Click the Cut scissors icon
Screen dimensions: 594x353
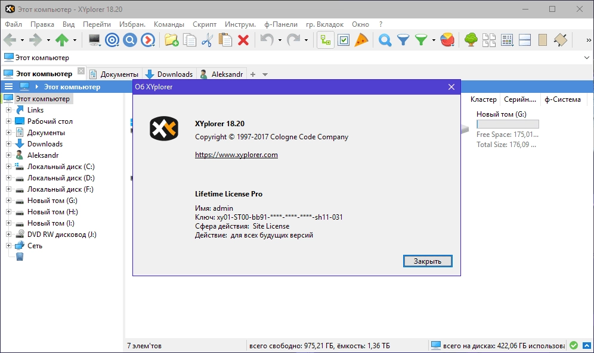point(207,40)
